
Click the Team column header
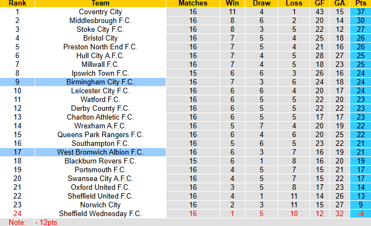(100, 3)
